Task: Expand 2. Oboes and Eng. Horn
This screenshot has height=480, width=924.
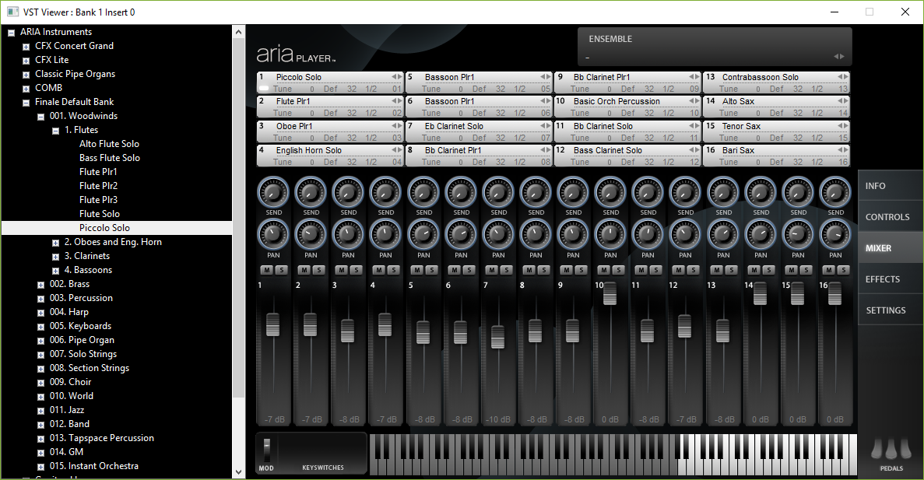Action: [x=55, y=244]
